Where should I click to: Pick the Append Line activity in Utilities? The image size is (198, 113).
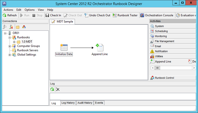(161, 61)
